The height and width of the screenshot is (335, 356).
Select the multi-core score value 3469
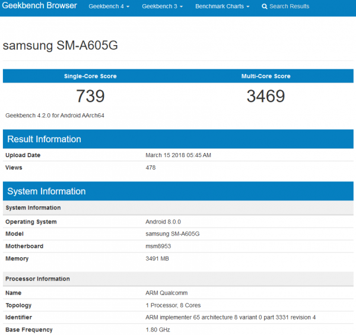pos(266,96)
